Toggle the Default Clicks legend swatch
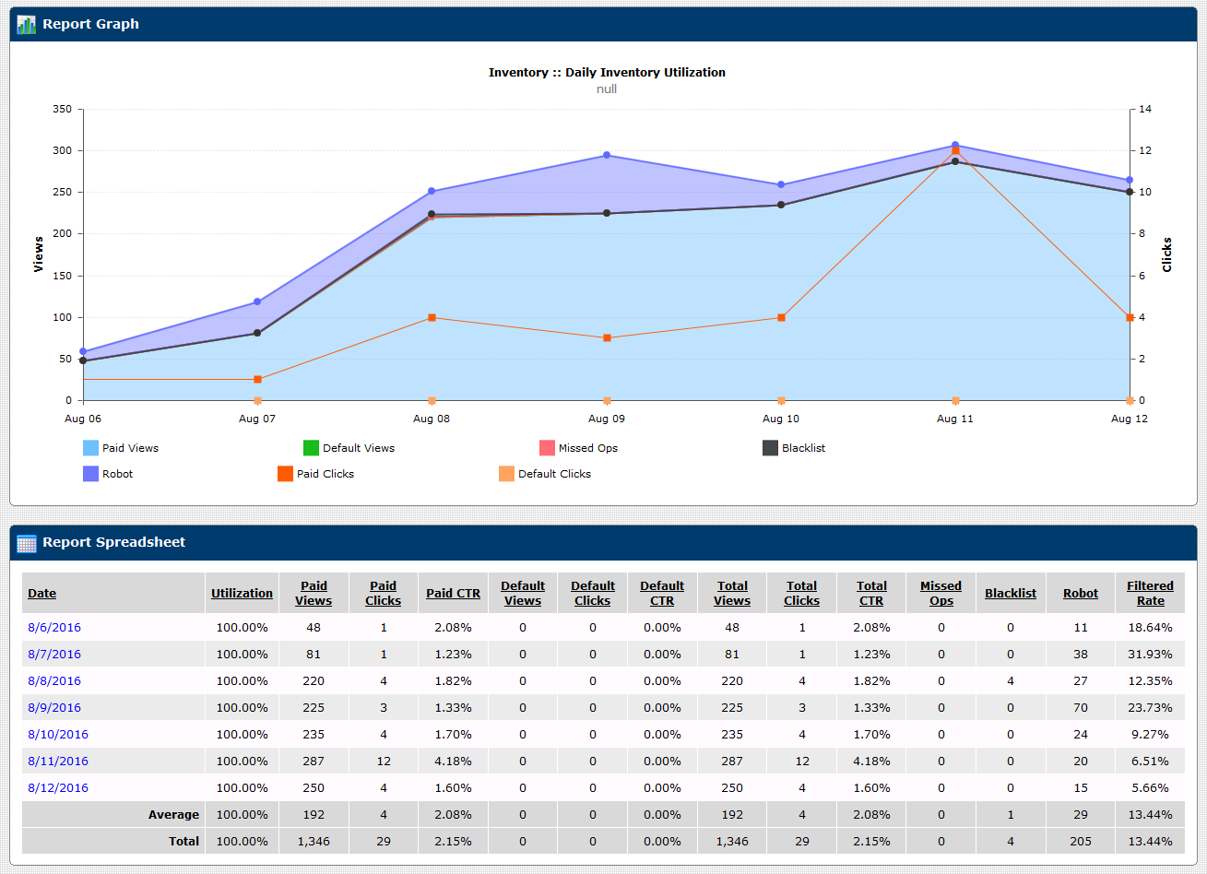The height and width of the screenshot is (874, 1207). [x=506, y=474]
